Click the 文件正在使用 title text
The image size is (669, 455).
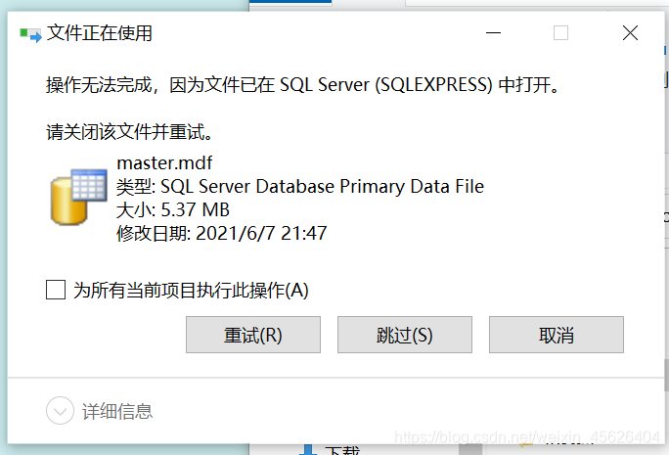100,33
